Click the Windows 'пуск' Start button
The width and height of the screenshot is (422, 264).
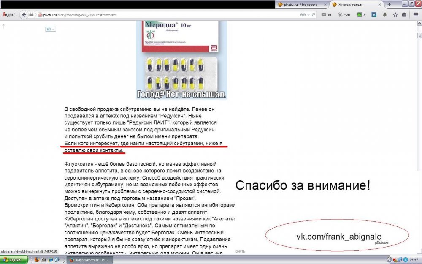(x=13, y=260)
